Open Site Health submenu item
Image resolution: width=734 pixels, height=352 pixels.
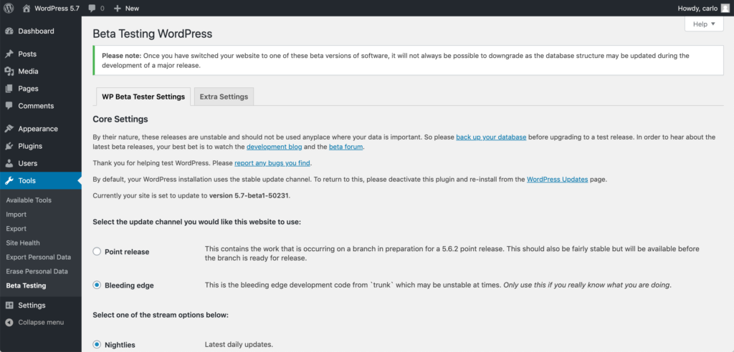(22, 243)
